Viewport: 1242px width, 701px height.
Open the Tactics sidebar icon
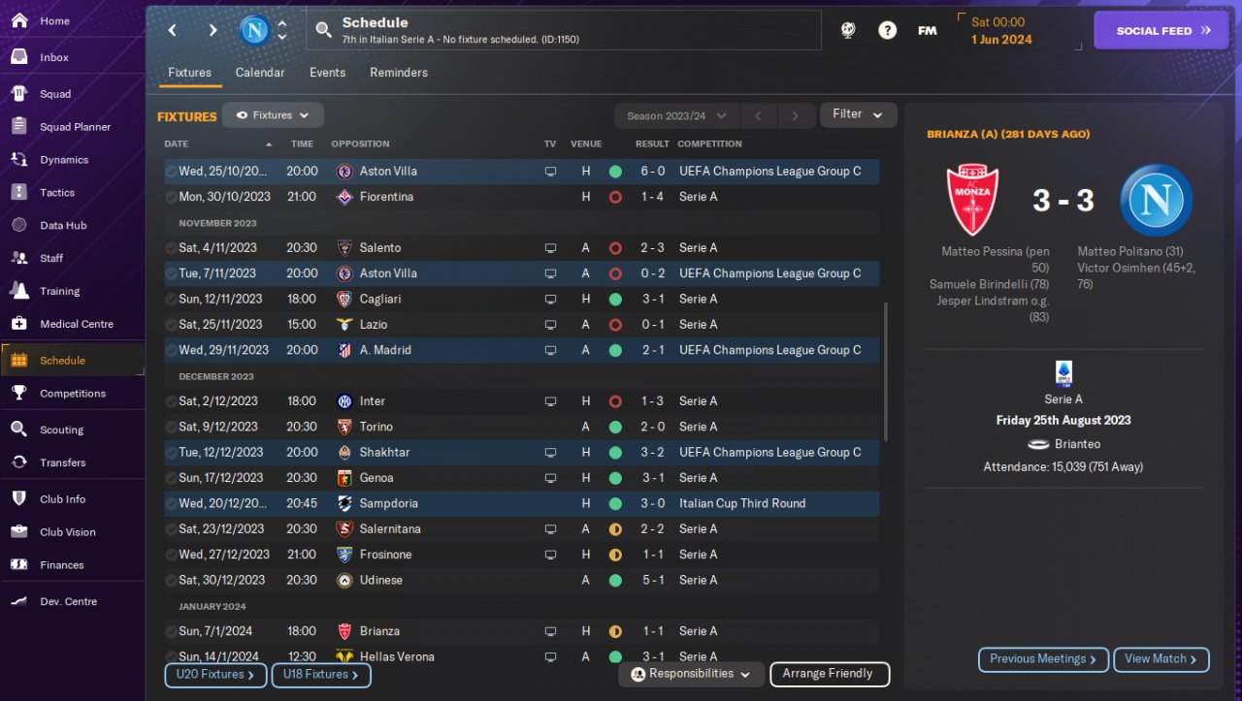click(x=18, y=192)
